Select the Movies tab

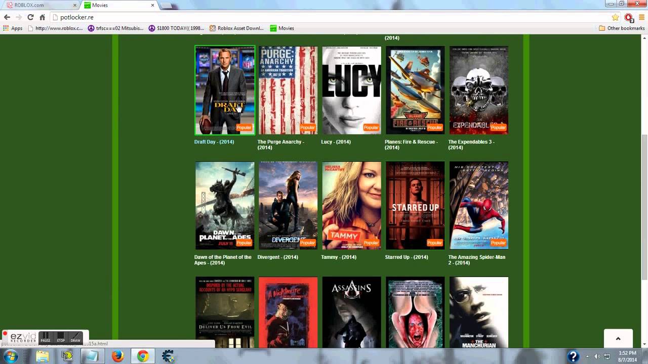[119, 5]
